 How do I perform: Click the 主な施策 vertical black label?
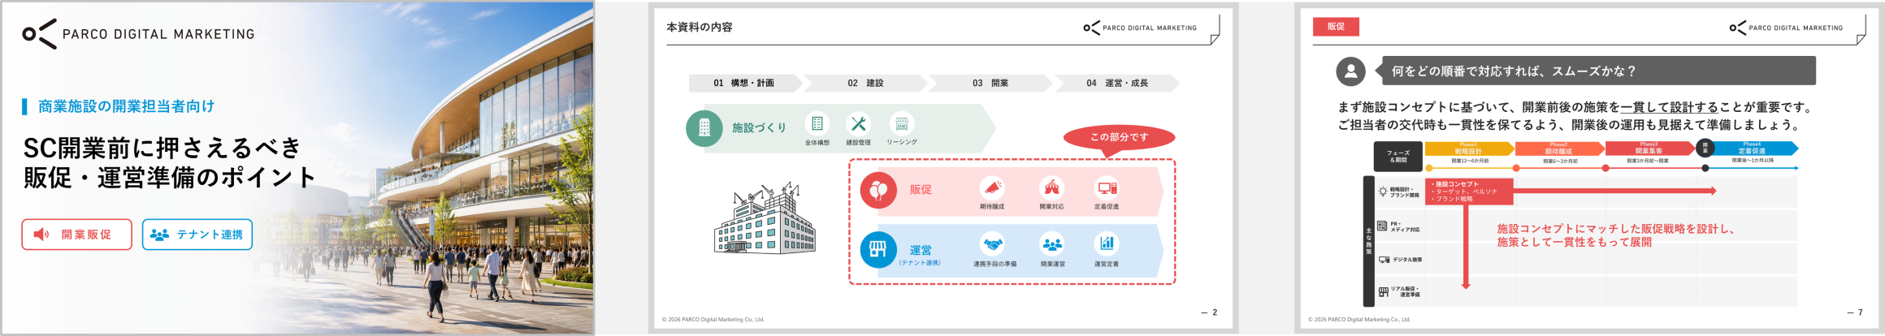(1368, 241)
